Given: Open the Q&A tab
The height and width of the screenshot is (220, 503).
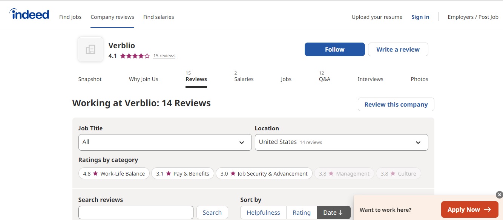Looking at the screenshot, I should (325, 79).
